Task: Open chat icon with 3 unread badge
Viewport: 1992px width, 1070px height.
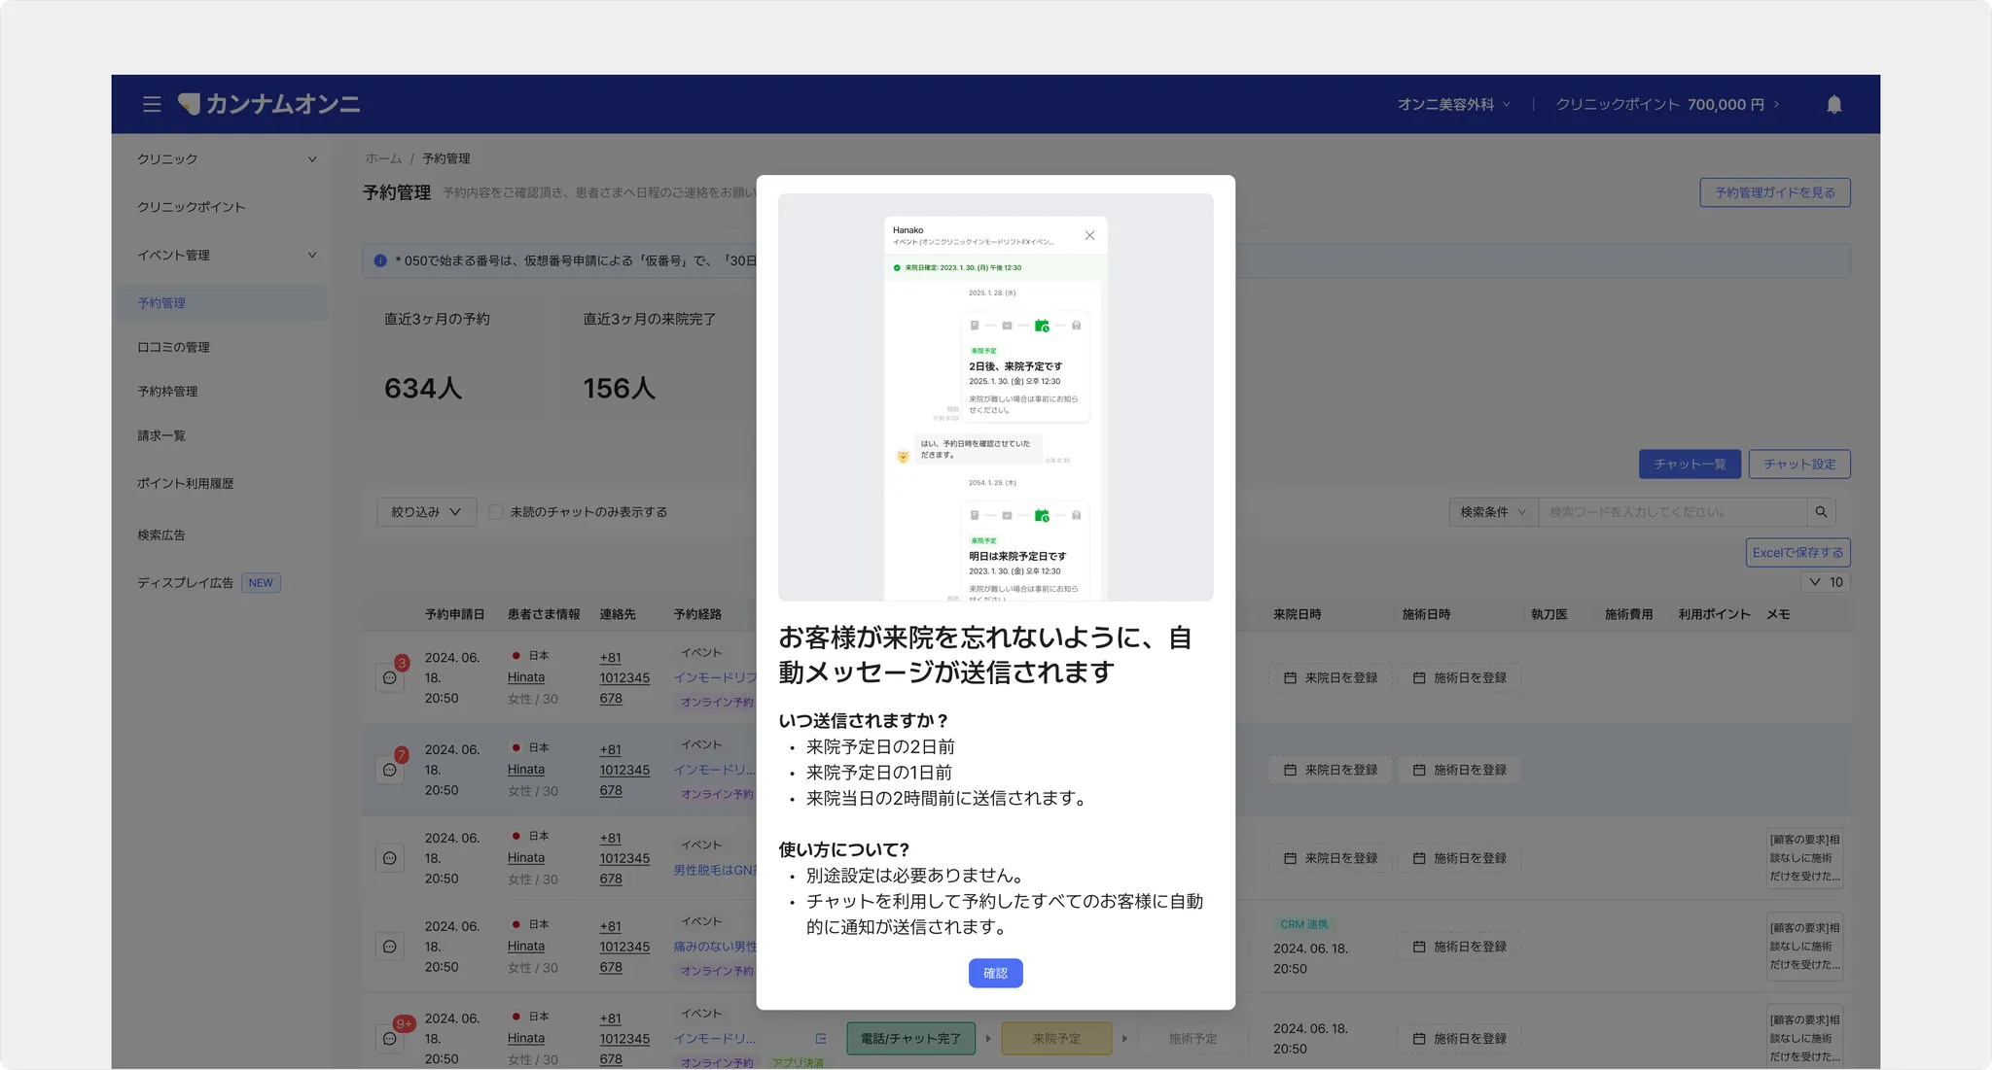Action: tap(390, 677)
